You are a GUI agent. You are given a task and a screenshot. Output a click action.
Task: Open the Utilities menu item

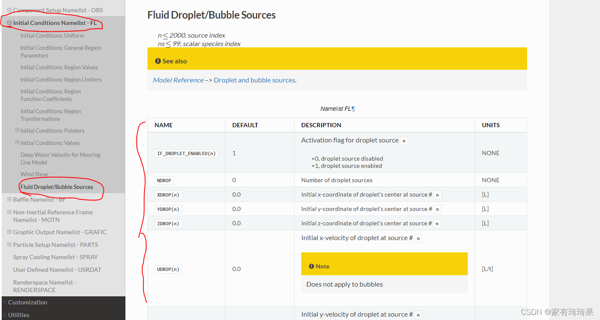click(19, 315)
